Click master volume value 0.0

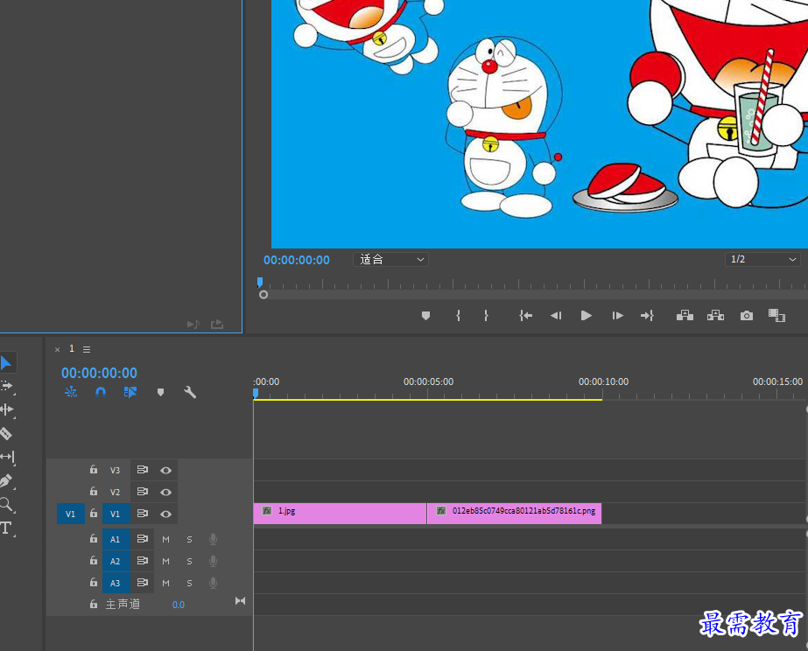click(x=179, y=605)
